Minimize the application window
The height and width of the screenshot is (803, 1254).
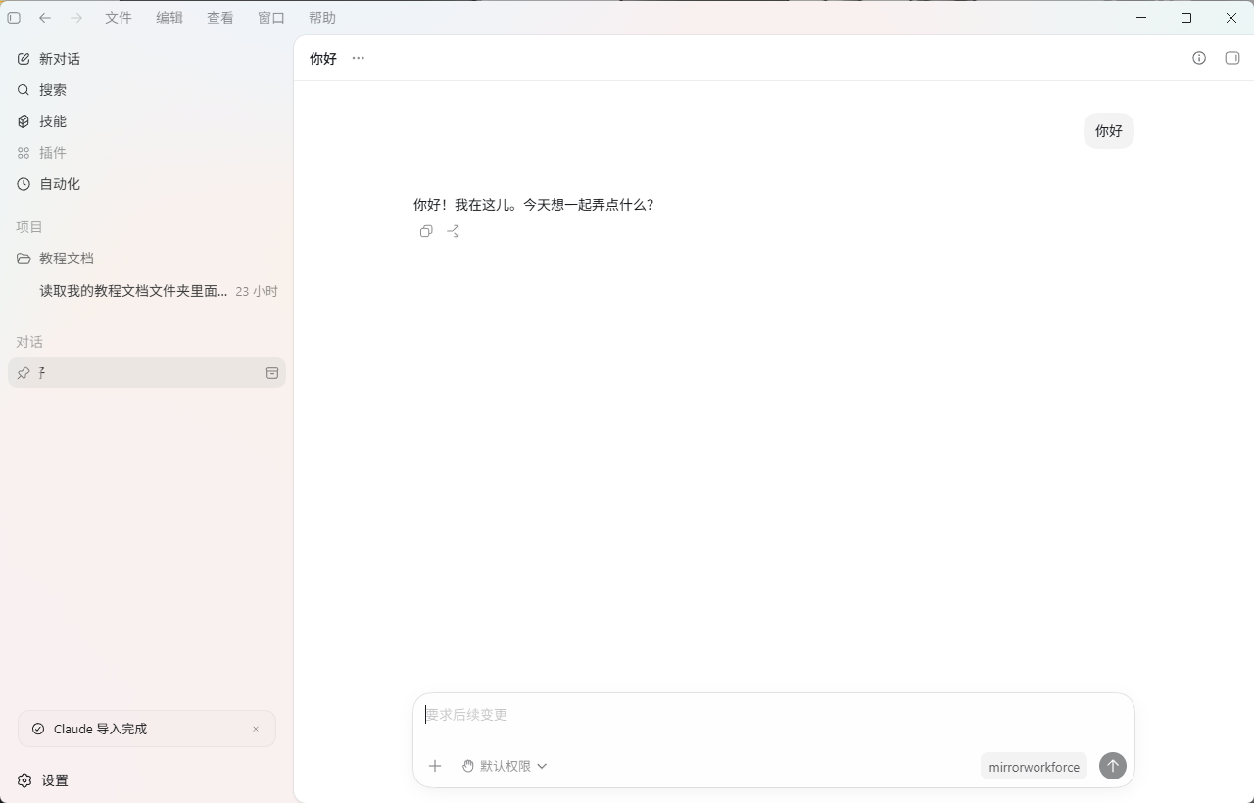1141,18
